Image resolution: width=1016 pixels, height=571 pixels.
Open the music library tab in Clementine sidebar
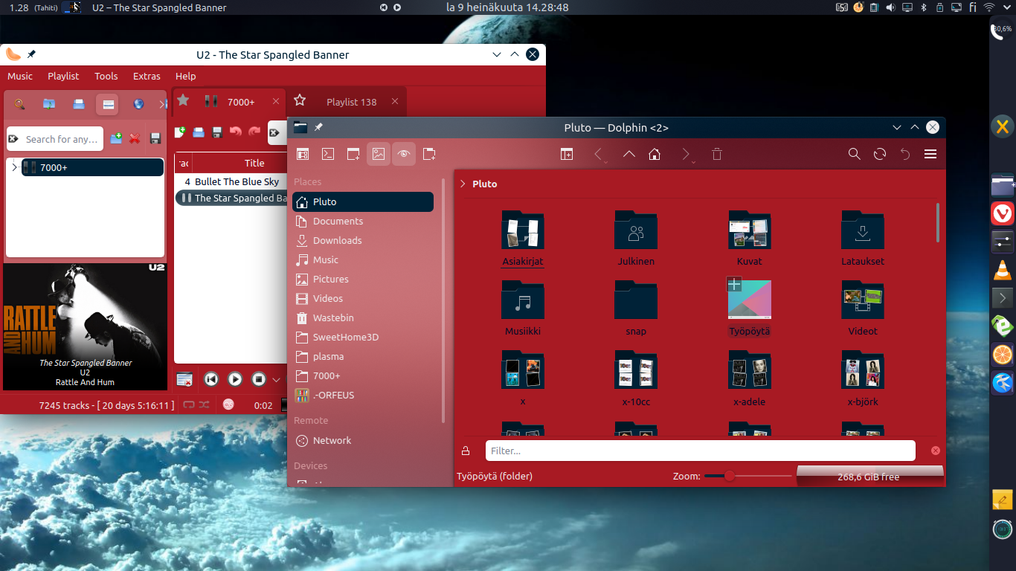point(49,104)
